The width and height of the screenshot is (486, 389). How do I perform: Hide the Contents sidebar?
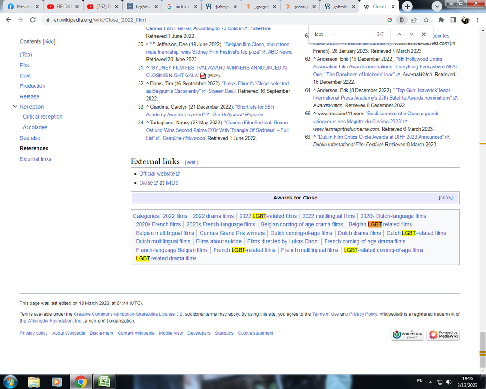click(49, 42)
